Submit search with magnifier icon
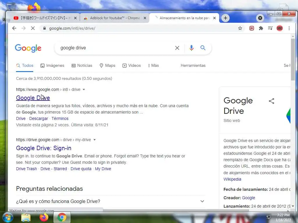The width and height of the screenshot is (298, 223). coord(203,48)
